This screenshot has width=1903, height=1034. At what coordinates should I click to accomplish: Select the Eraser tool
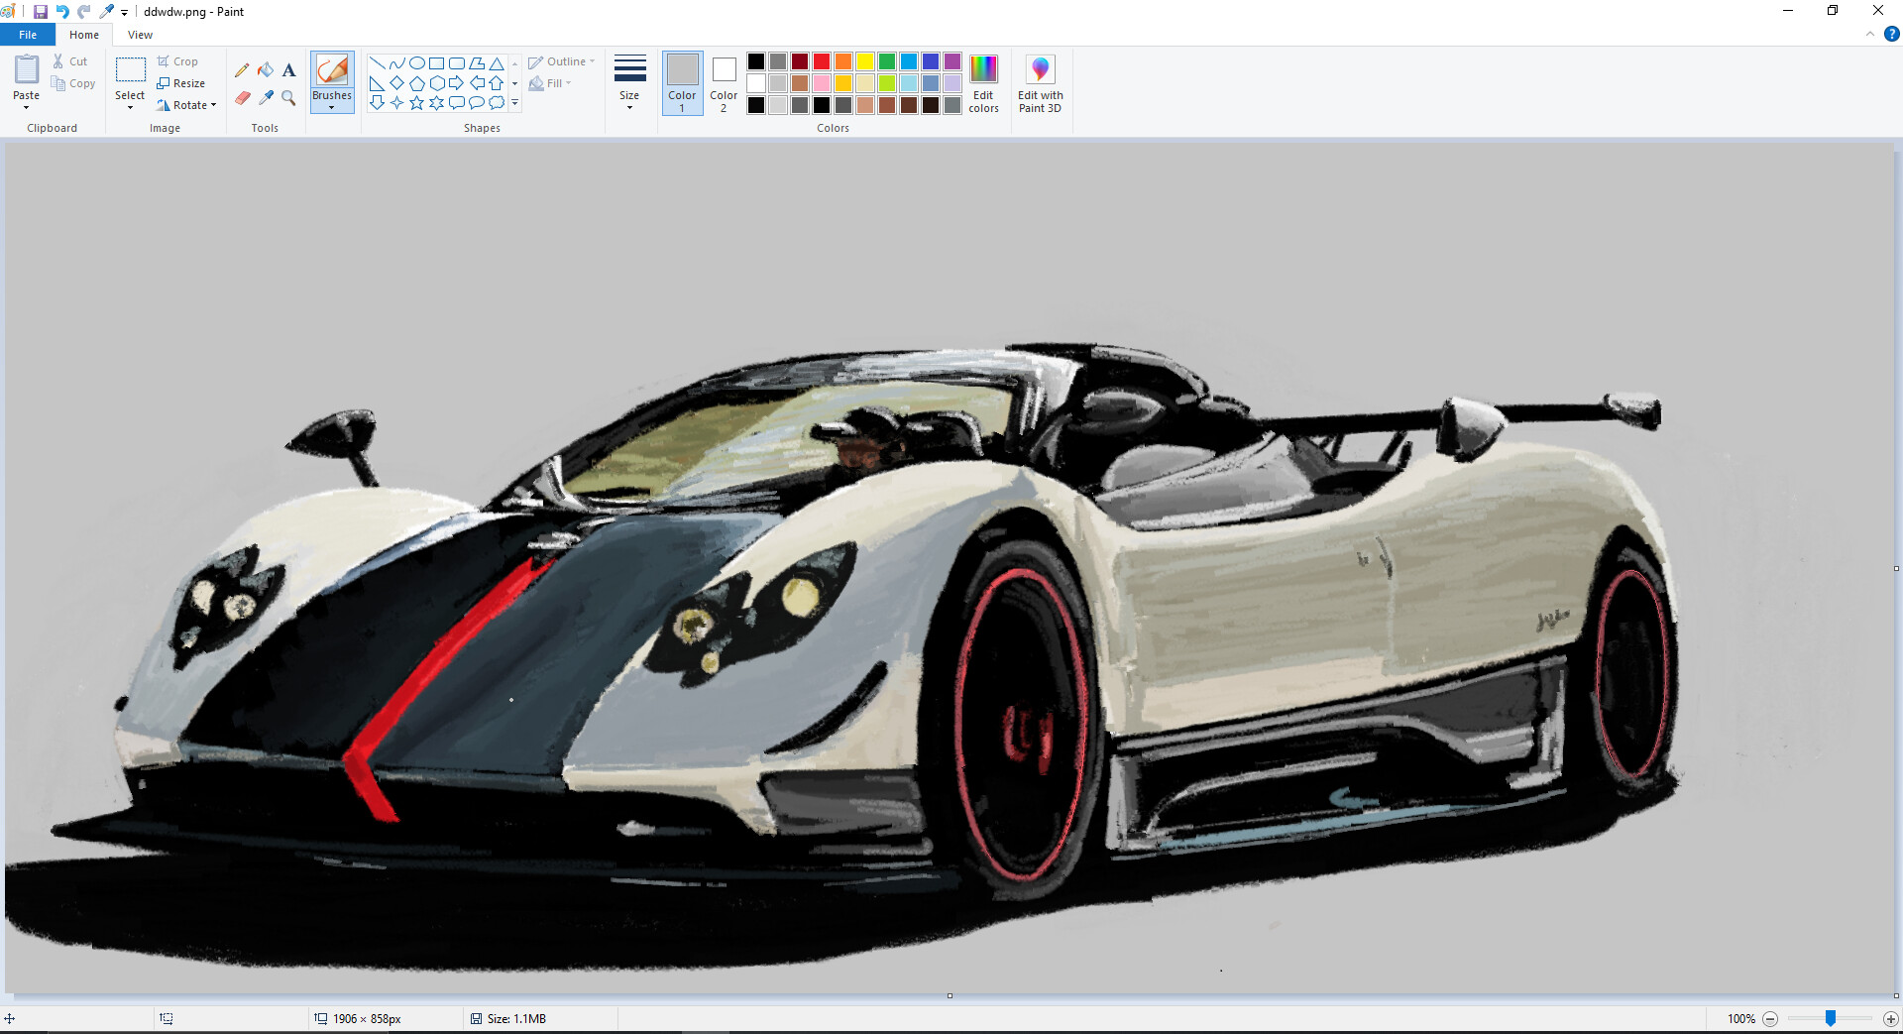click(242, 98)
